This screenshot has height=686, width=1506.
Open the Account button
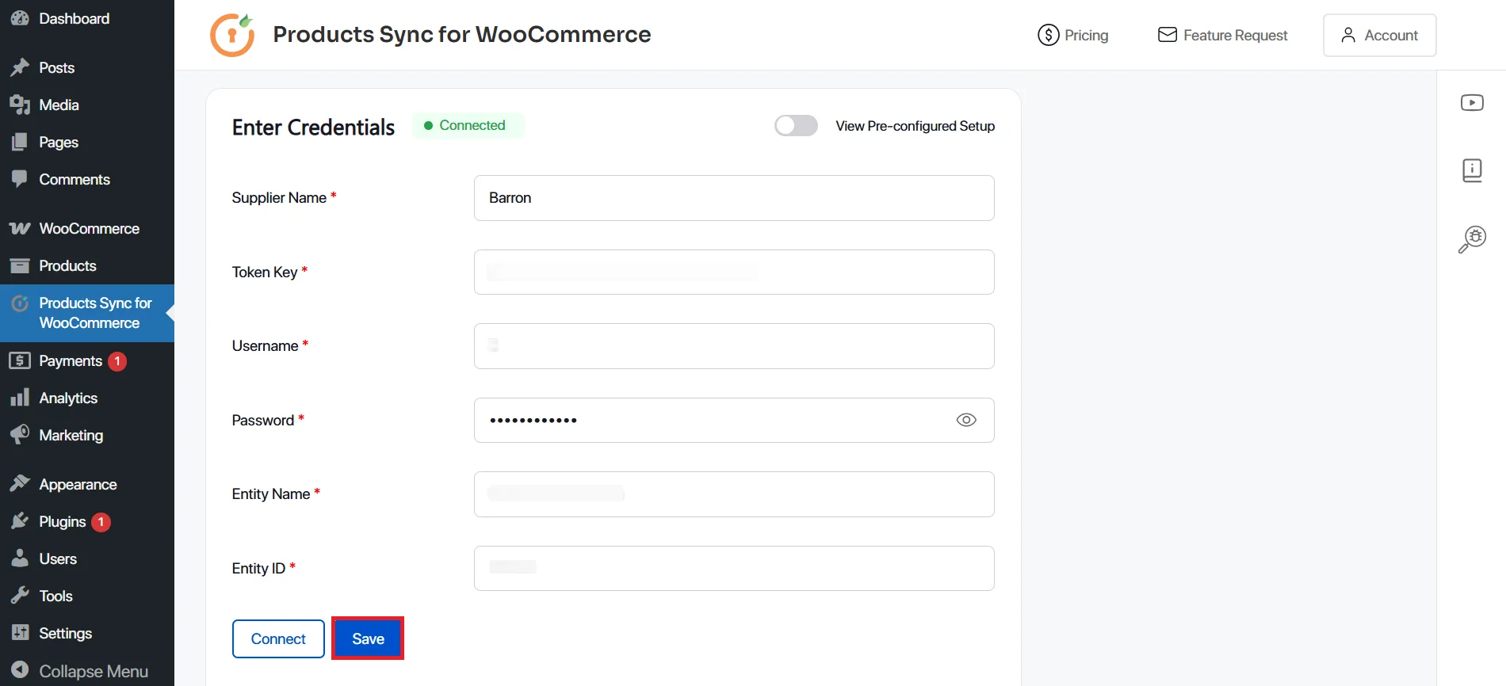(x=1379, y=35)
